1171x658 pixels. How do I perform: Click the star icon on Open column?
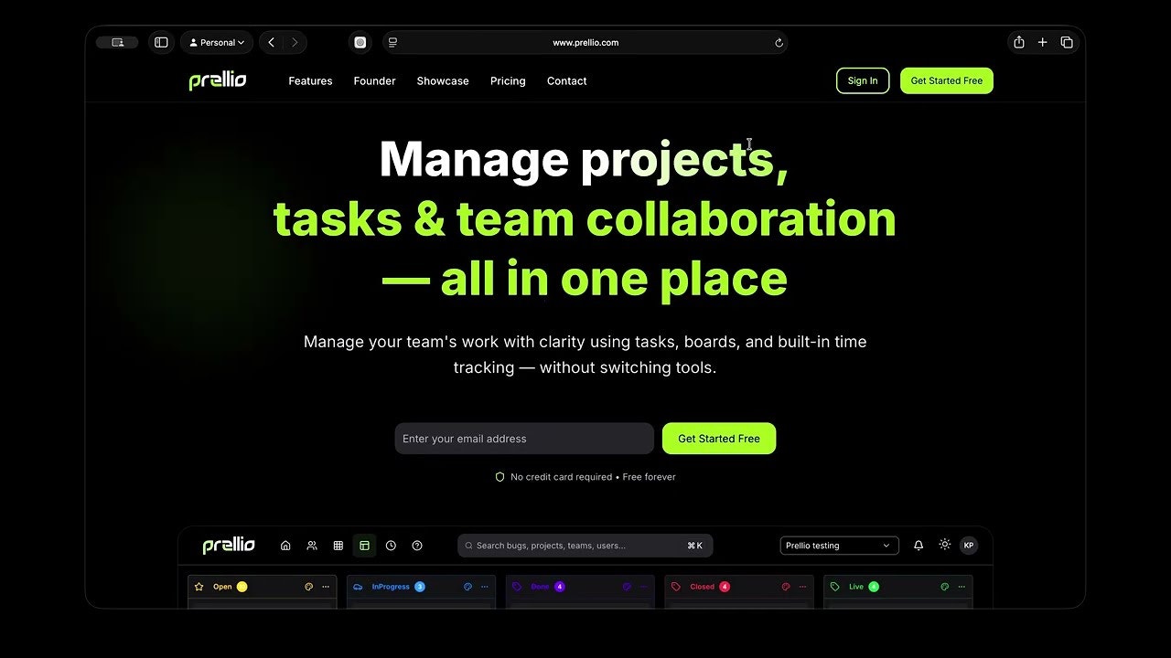pos(199,587)
